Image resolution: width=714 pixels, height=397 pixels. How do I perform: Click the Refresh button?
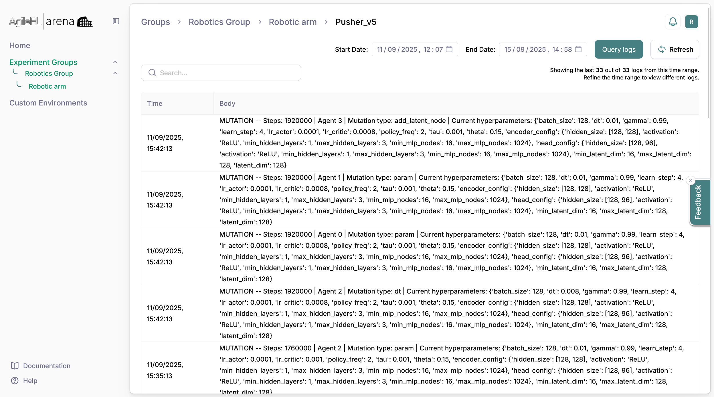pos(675,49)
